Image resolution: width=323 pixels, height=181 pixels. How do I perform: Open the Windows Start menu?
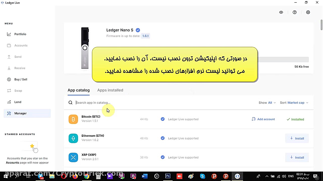(6, 176)
